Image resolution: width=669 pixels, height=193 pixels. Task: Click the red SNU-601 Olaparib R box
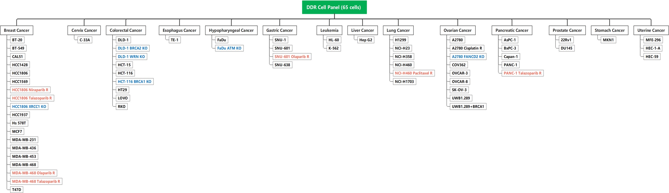(292, 57)
